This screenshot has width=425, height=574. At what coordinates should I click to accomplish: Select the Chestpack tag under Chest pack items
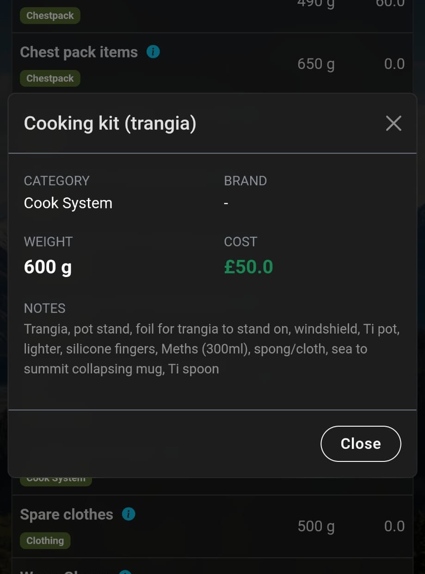[49, 78]
